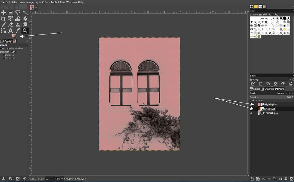
Task: Switch to the Channels tab
Action: tap(267, 89)
